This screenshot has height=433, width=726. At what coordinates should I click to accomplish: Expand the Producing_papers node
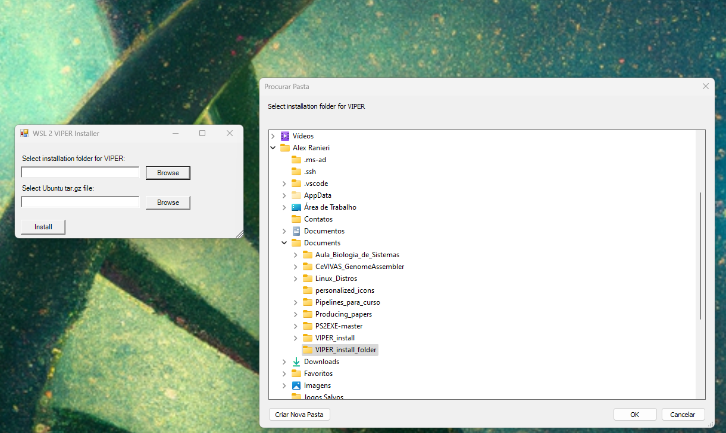point(296,314)
